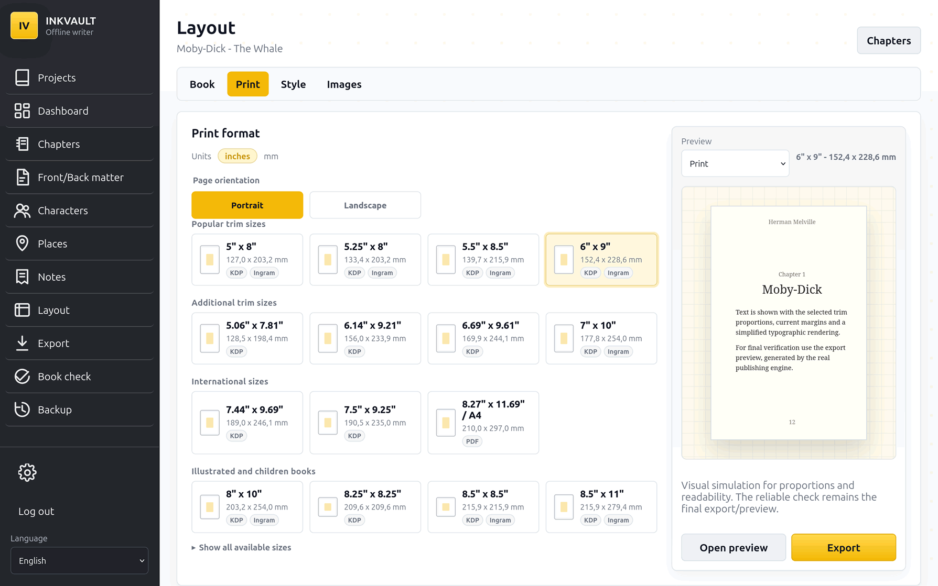Open the Images tab
938x586 pixels.
344,84
